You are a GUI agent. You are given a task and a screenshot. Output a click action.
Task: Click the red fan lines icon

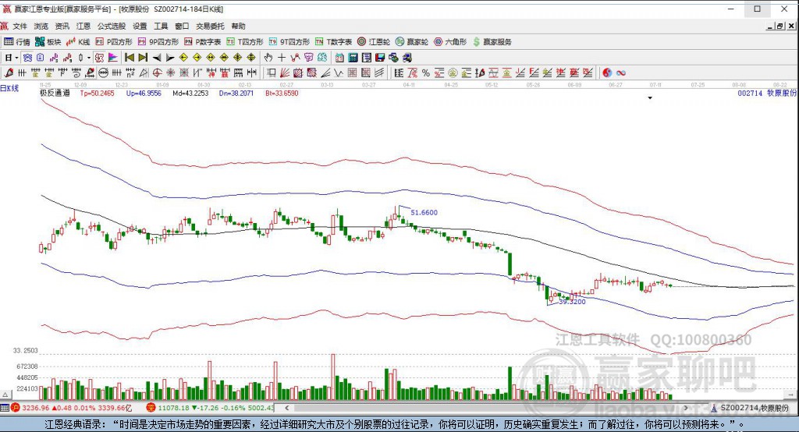(284, 73)
